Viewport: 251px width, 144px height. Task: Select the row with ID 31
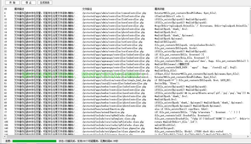(127, 54)
